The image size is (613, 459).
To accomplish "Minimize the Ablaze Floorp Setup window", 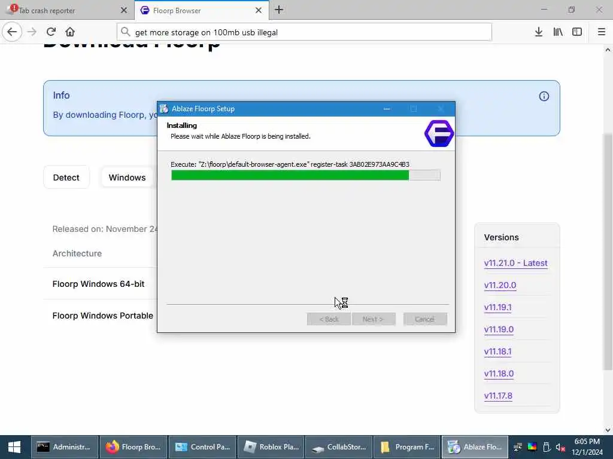I will 387,109.
